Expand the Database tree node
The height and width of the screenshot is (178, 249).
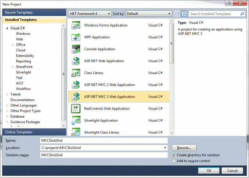7,116
